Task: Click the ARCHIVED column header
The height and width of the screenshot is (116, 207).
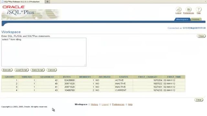Action: coord(104,77)
